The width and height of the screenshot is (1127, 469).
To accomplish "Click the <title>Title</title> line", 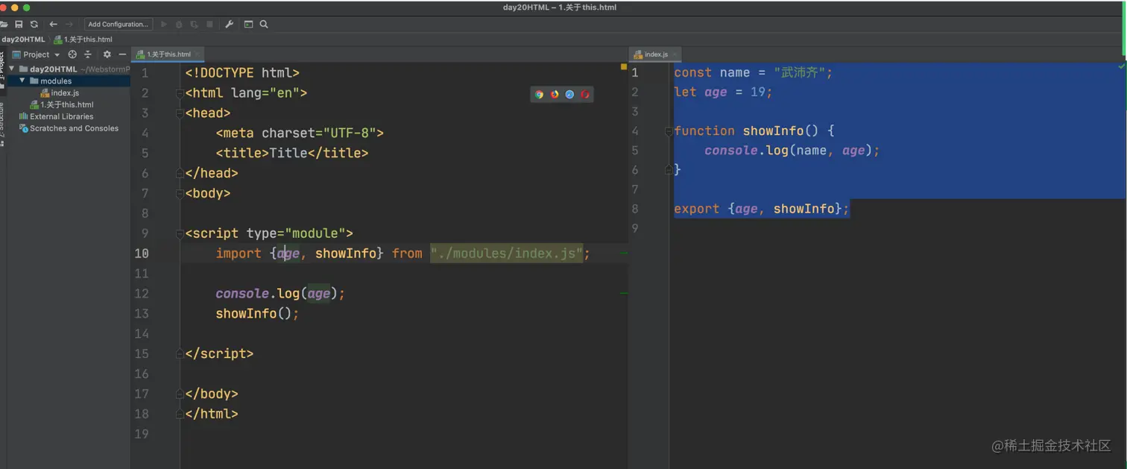I will [x=292, y=153].
